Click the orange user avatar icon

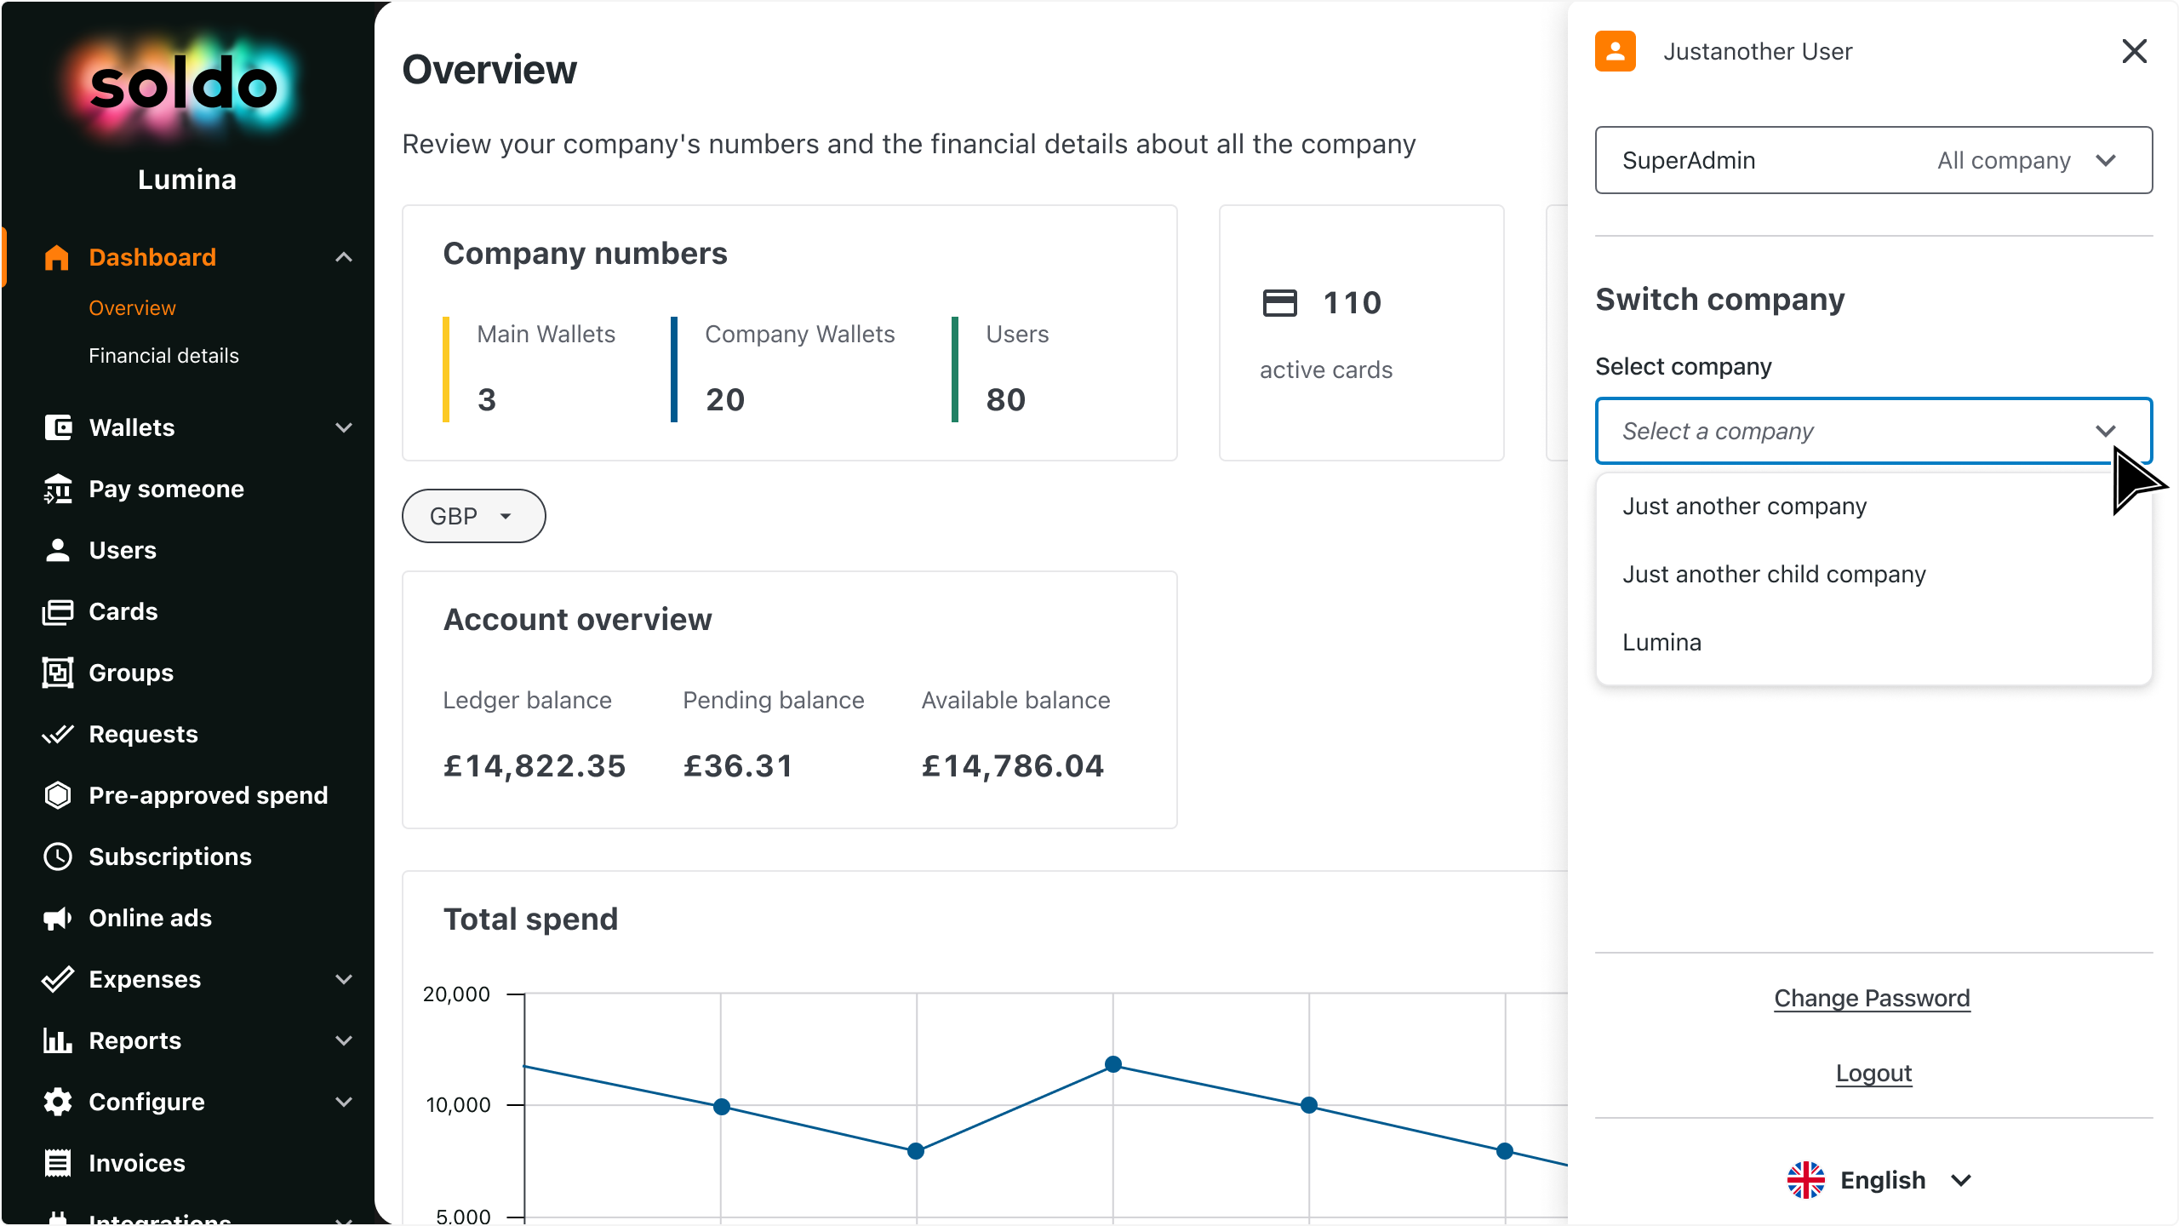[1616, 51]
